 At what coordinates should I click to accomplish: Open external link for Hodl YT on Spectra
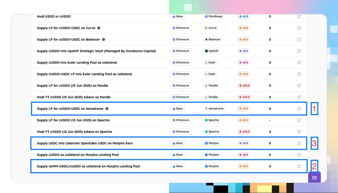(x=299, y=131)
